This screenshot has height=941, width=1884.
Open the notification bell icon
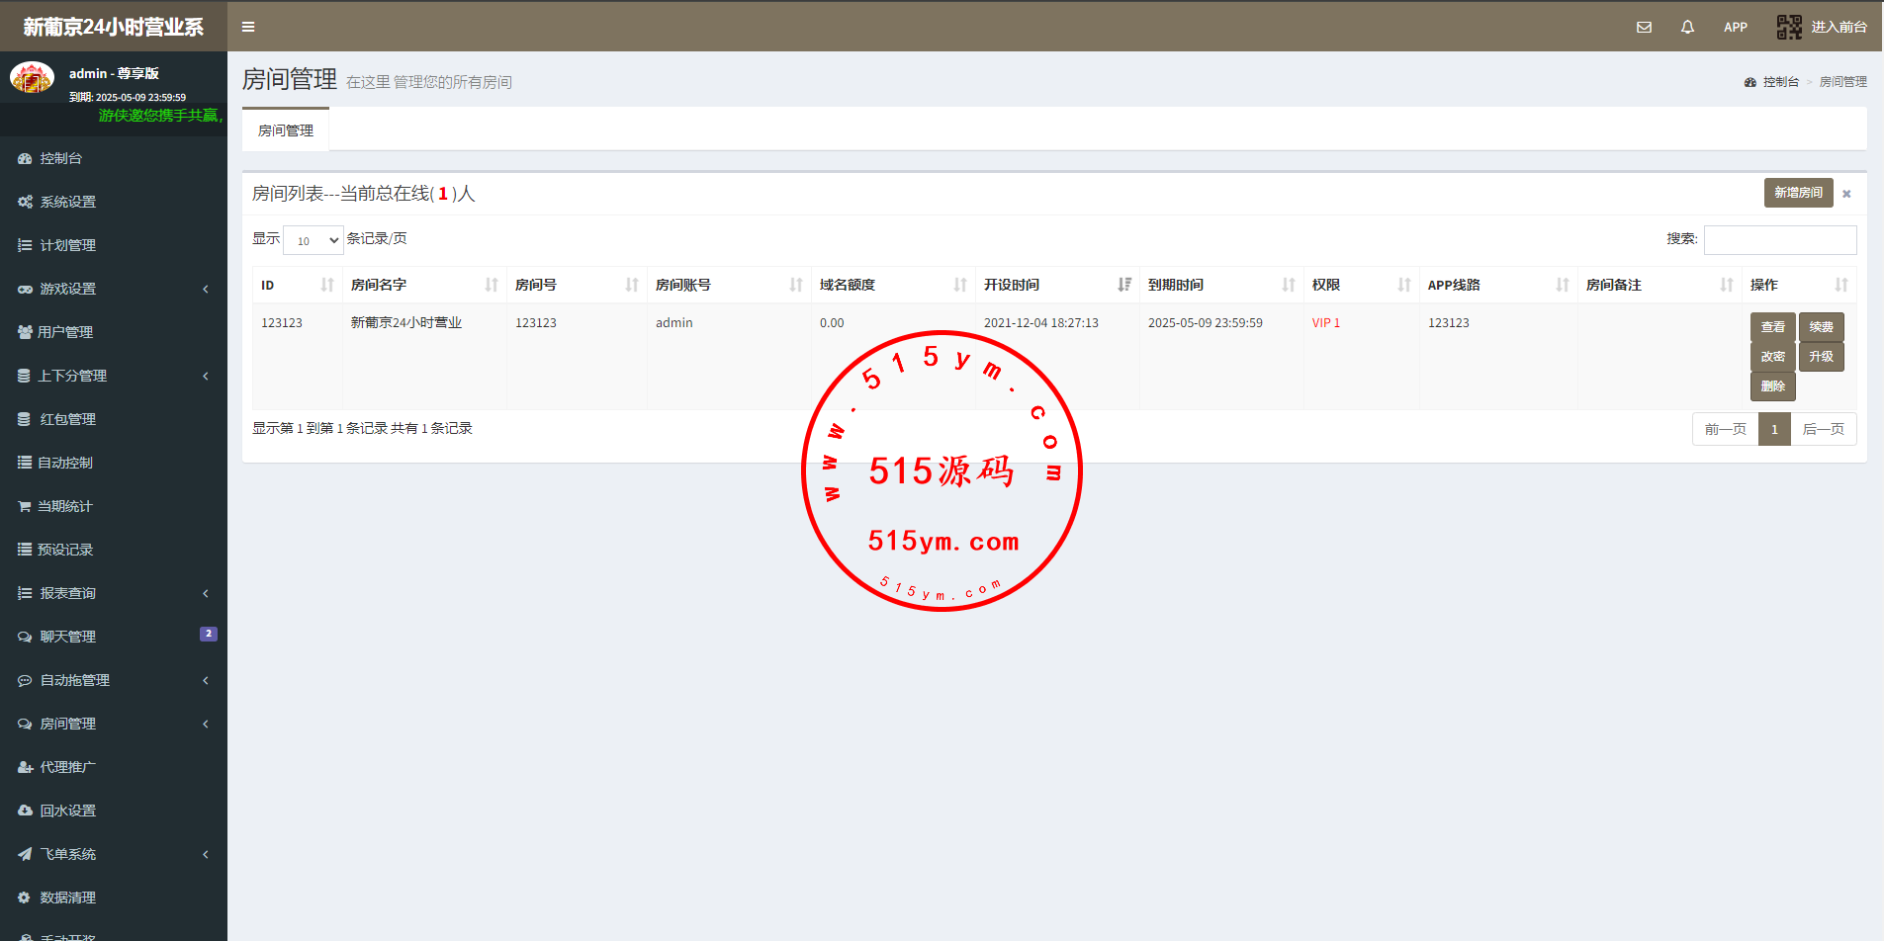(1687, 27)
